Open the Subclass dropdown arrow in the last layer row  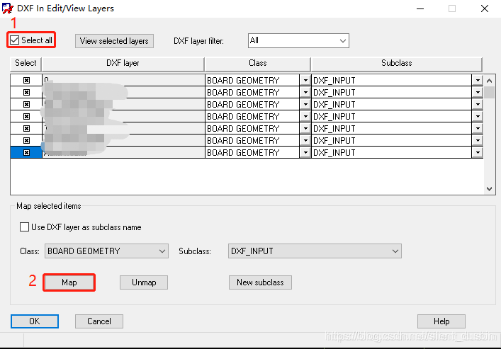(x=478, y=153)
